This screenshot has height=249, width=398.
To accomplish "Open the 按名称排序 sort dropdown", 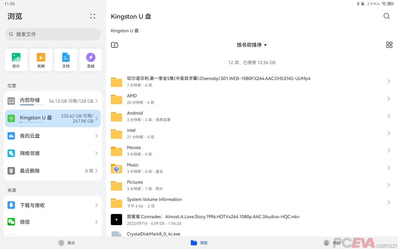I will point(252,45).
